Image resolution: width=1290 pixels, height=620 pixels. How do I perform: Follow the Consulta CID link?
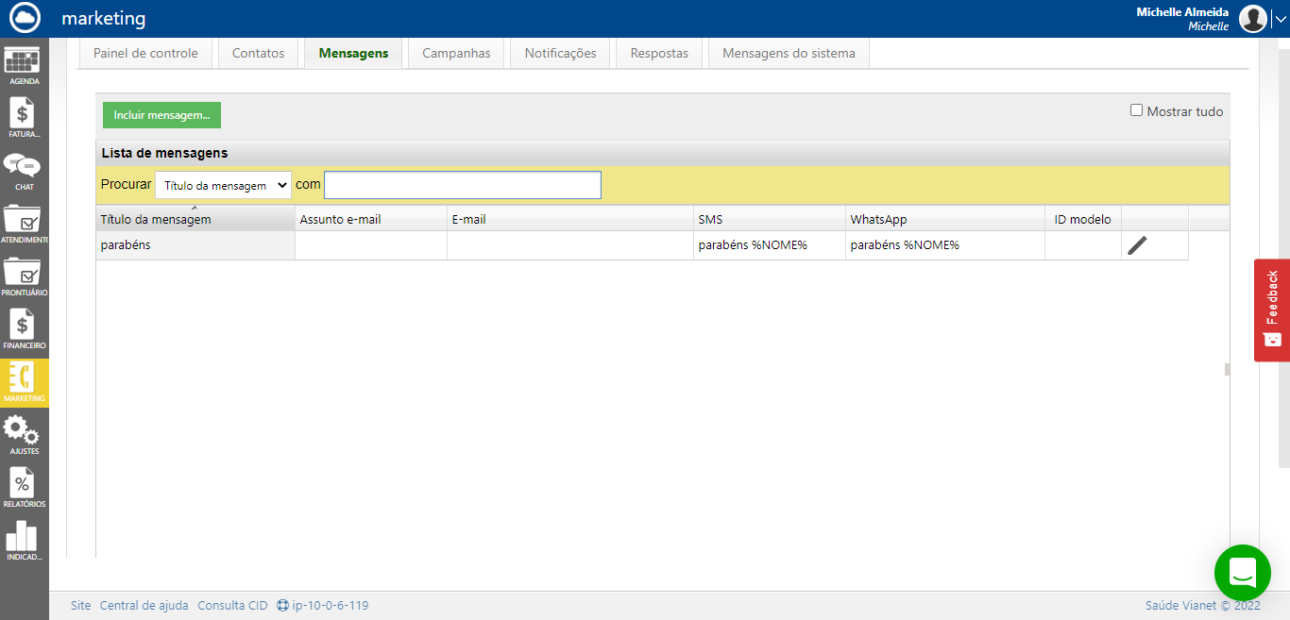tap(232, 606)
